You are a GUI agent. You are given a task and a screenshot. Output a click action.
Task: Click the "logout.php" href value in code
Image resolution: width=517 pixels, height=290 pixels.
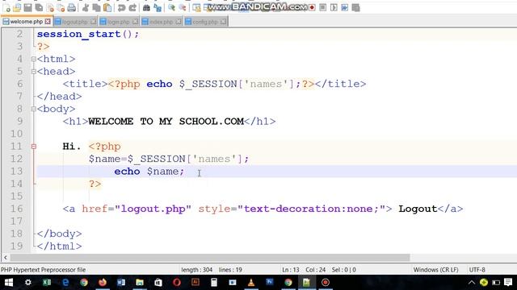[x=153, y=209]
